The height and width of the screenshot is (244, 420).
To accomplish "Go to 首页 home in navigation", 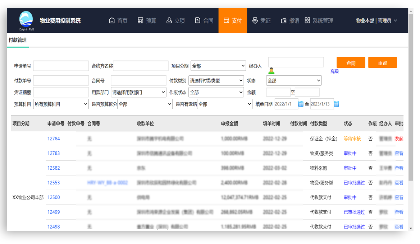I will pos(118,21).
